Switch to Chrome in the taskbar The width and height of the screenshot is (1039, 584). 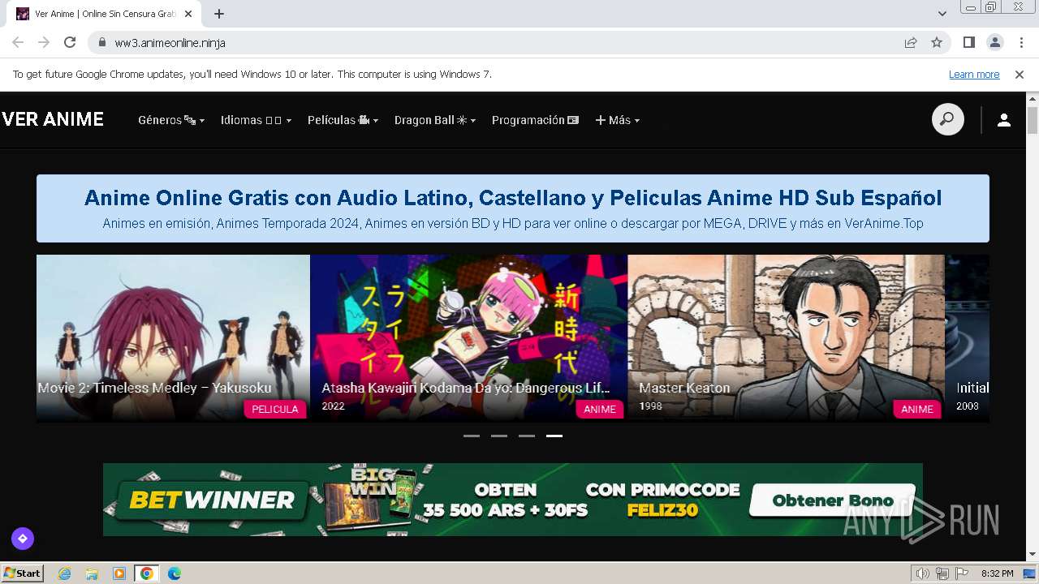pyautogui.click(x=147, y=573)
